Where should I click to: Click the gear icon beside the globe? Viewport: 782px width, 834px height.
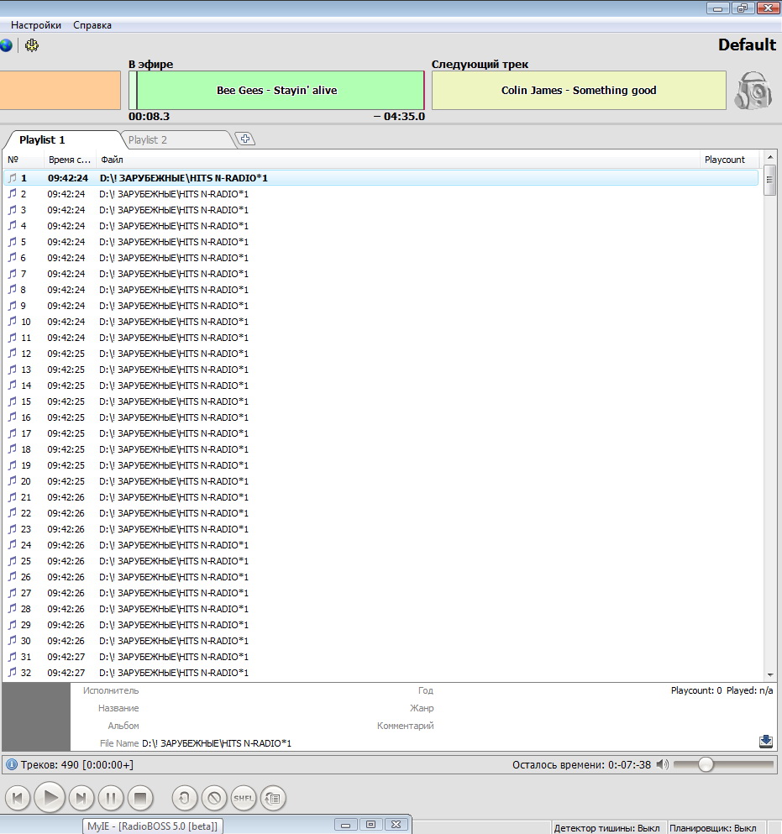32,45
